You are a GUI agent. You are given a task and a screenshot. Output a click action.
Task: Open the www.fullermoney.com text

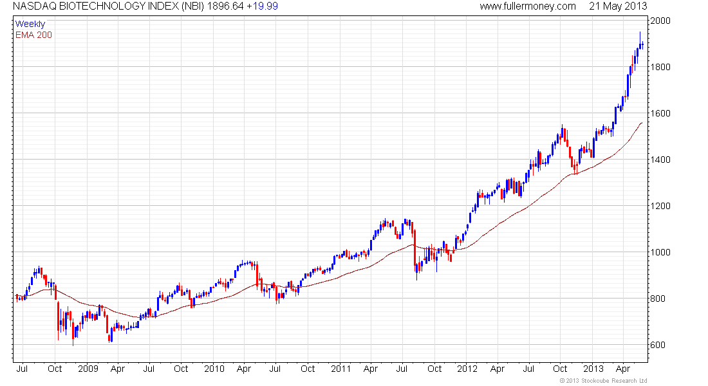[x=528, y=6]
